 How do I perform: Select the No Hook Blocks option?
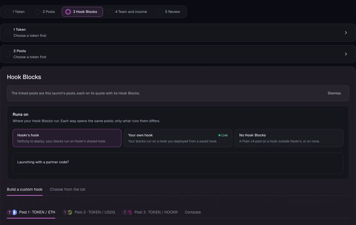289,138
